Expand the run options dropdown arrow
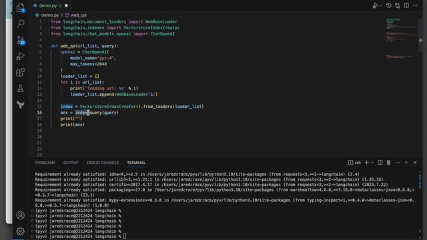The image size is (427, 240). point(381,5)
